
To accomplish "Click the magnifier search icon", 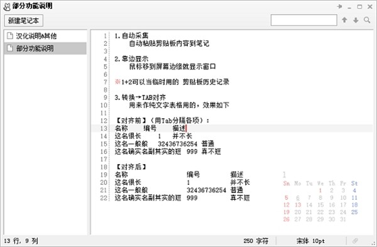I will tap(367, 20).
